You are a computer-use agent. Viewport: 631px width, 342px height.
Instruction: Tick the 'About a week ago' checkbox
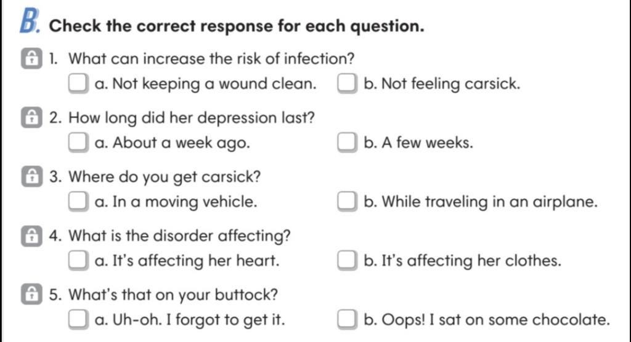coord(78,142)
